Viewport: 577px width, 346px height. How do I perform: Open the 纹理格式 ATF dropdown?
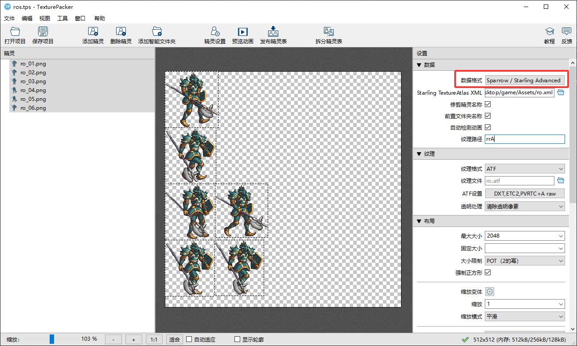point(525,169)
